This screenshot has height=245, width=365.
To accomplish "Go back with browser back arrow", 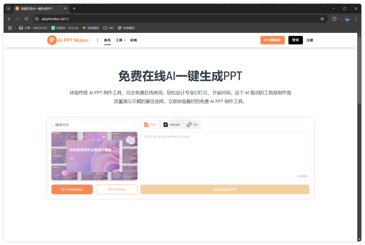I will point(9,19).
